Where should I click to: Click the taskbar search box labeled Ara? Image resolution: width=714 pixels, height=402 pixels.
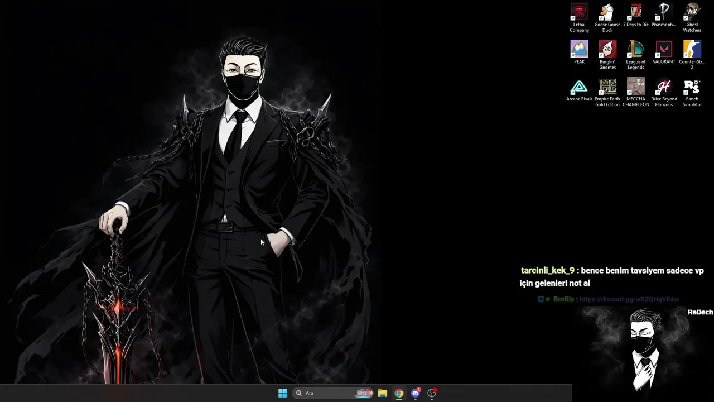pos(334,393)
